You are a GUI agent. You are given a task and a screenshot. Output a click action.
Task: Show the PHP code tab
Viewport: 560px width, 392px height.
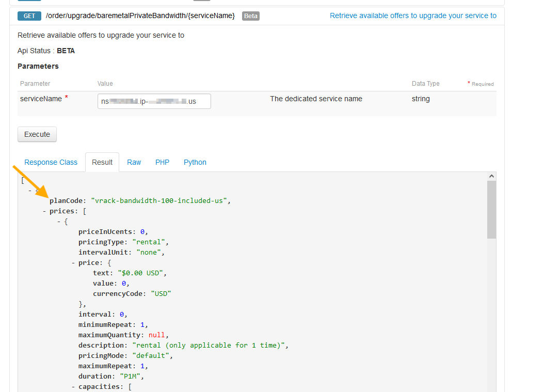pos(162,162)
